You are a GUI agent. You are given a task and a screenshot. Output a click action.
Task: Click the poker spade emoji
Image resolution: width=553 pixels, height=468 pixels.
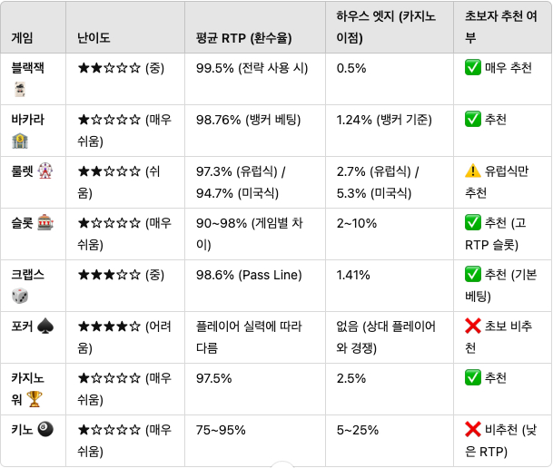(45, 327)
